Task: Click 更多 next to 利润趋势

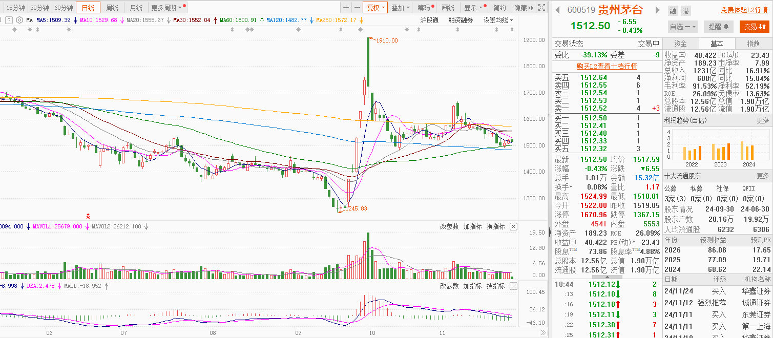Action: pyautogui.click(x=763, y=120)
